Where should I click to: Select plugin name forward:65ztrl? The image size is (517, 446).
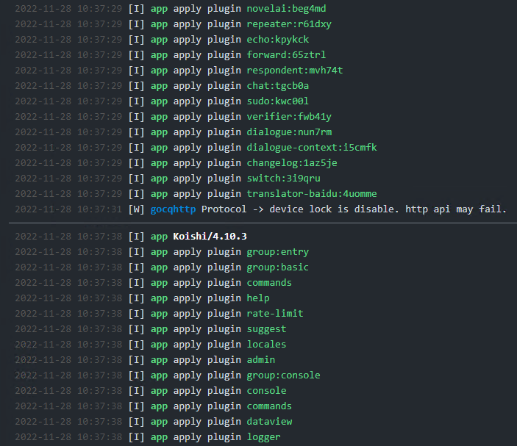click(286, 54)
